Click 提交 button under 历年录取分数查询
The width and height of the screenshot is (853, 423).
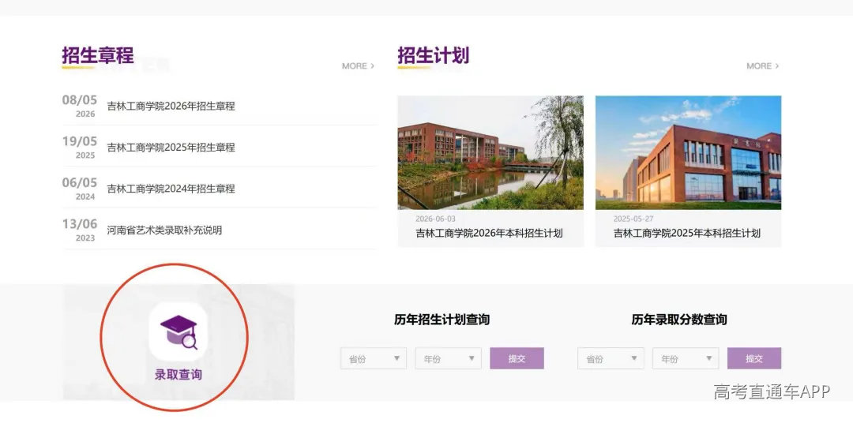pyautogui.click(x=754, y=359)
